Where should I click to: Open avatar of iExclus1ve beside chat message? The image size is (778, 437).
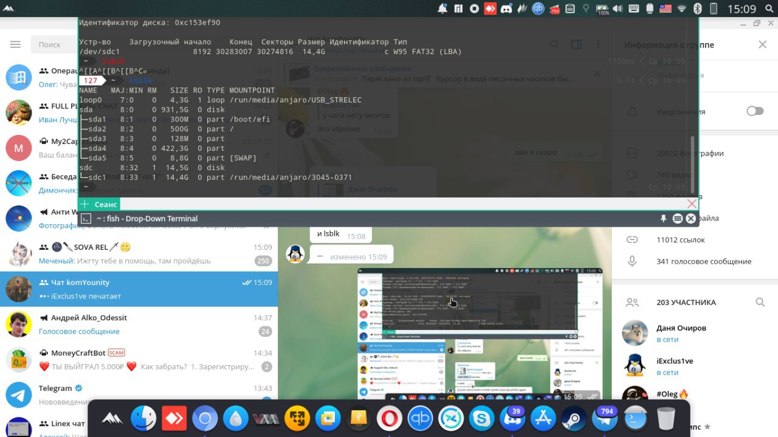click(x=295, y=254)
